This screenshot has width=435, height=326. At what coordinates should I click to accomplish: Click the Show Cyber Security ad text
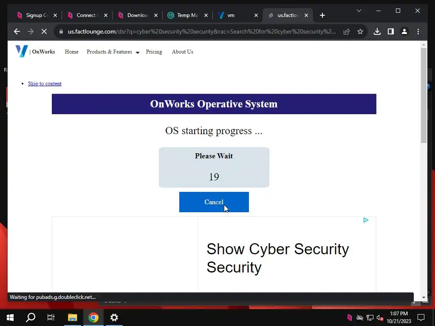pyautogui.click(x=277, y=258)
